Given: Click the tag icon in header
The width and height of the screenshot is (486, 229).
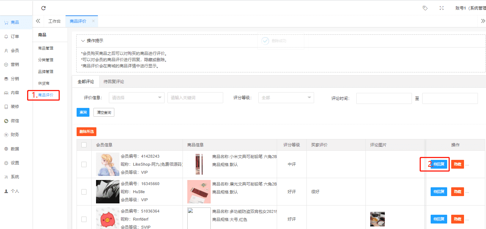Looking at the screenshot, I should pyautogui.click(x=425, y=8).
